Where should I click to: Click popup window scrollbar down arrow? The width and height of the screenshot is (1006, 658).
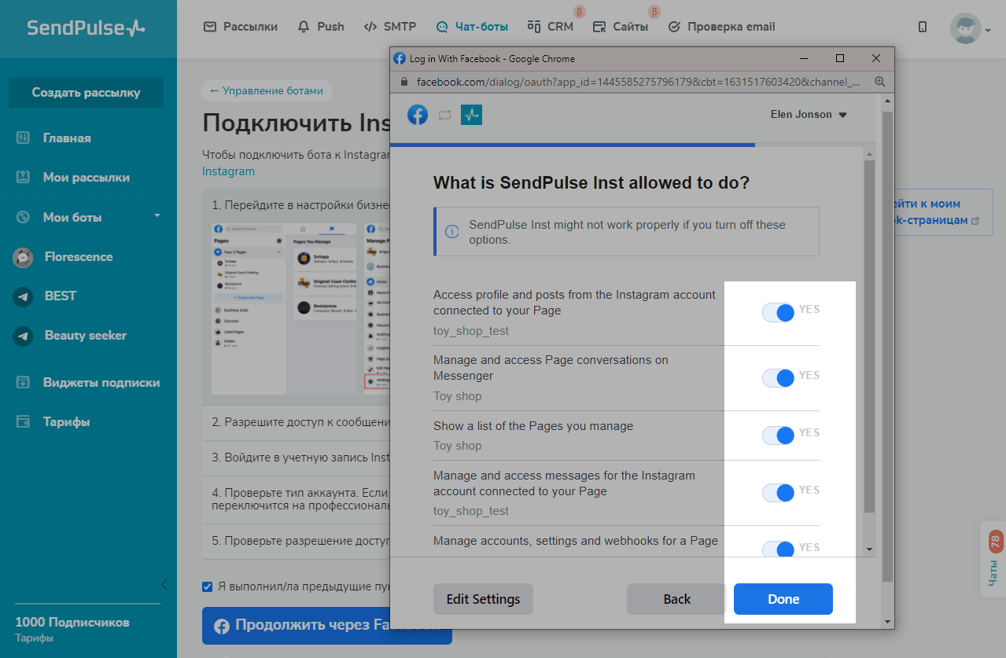pos(887,622)
